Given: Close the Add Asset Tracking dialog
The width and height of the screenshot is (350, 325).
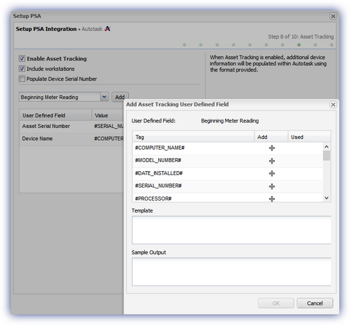Looking at the screenshot, I should click(333, 104).
